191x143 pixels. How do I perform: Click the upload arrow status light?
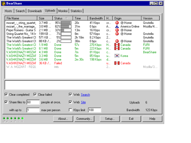(15, 118)
